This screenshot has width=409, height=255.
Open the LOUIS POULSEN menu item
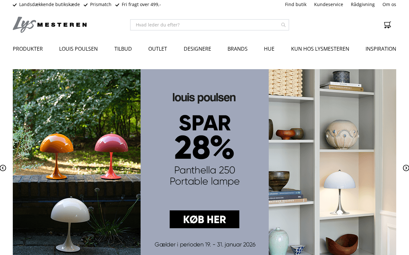(x=79, y=49)
